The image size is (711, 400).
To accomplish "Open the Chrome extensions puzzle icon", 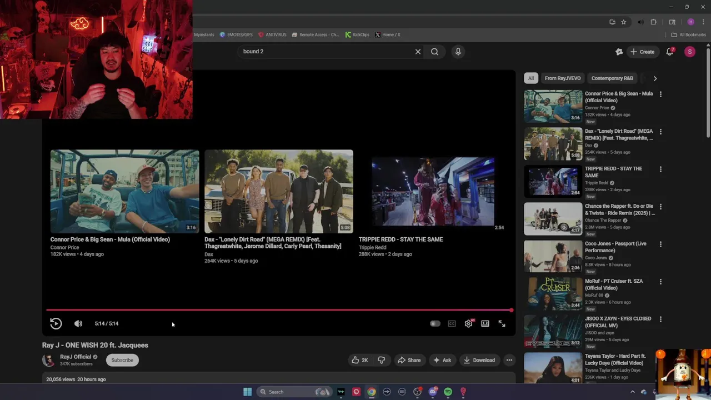I will [x=654, y=22].
